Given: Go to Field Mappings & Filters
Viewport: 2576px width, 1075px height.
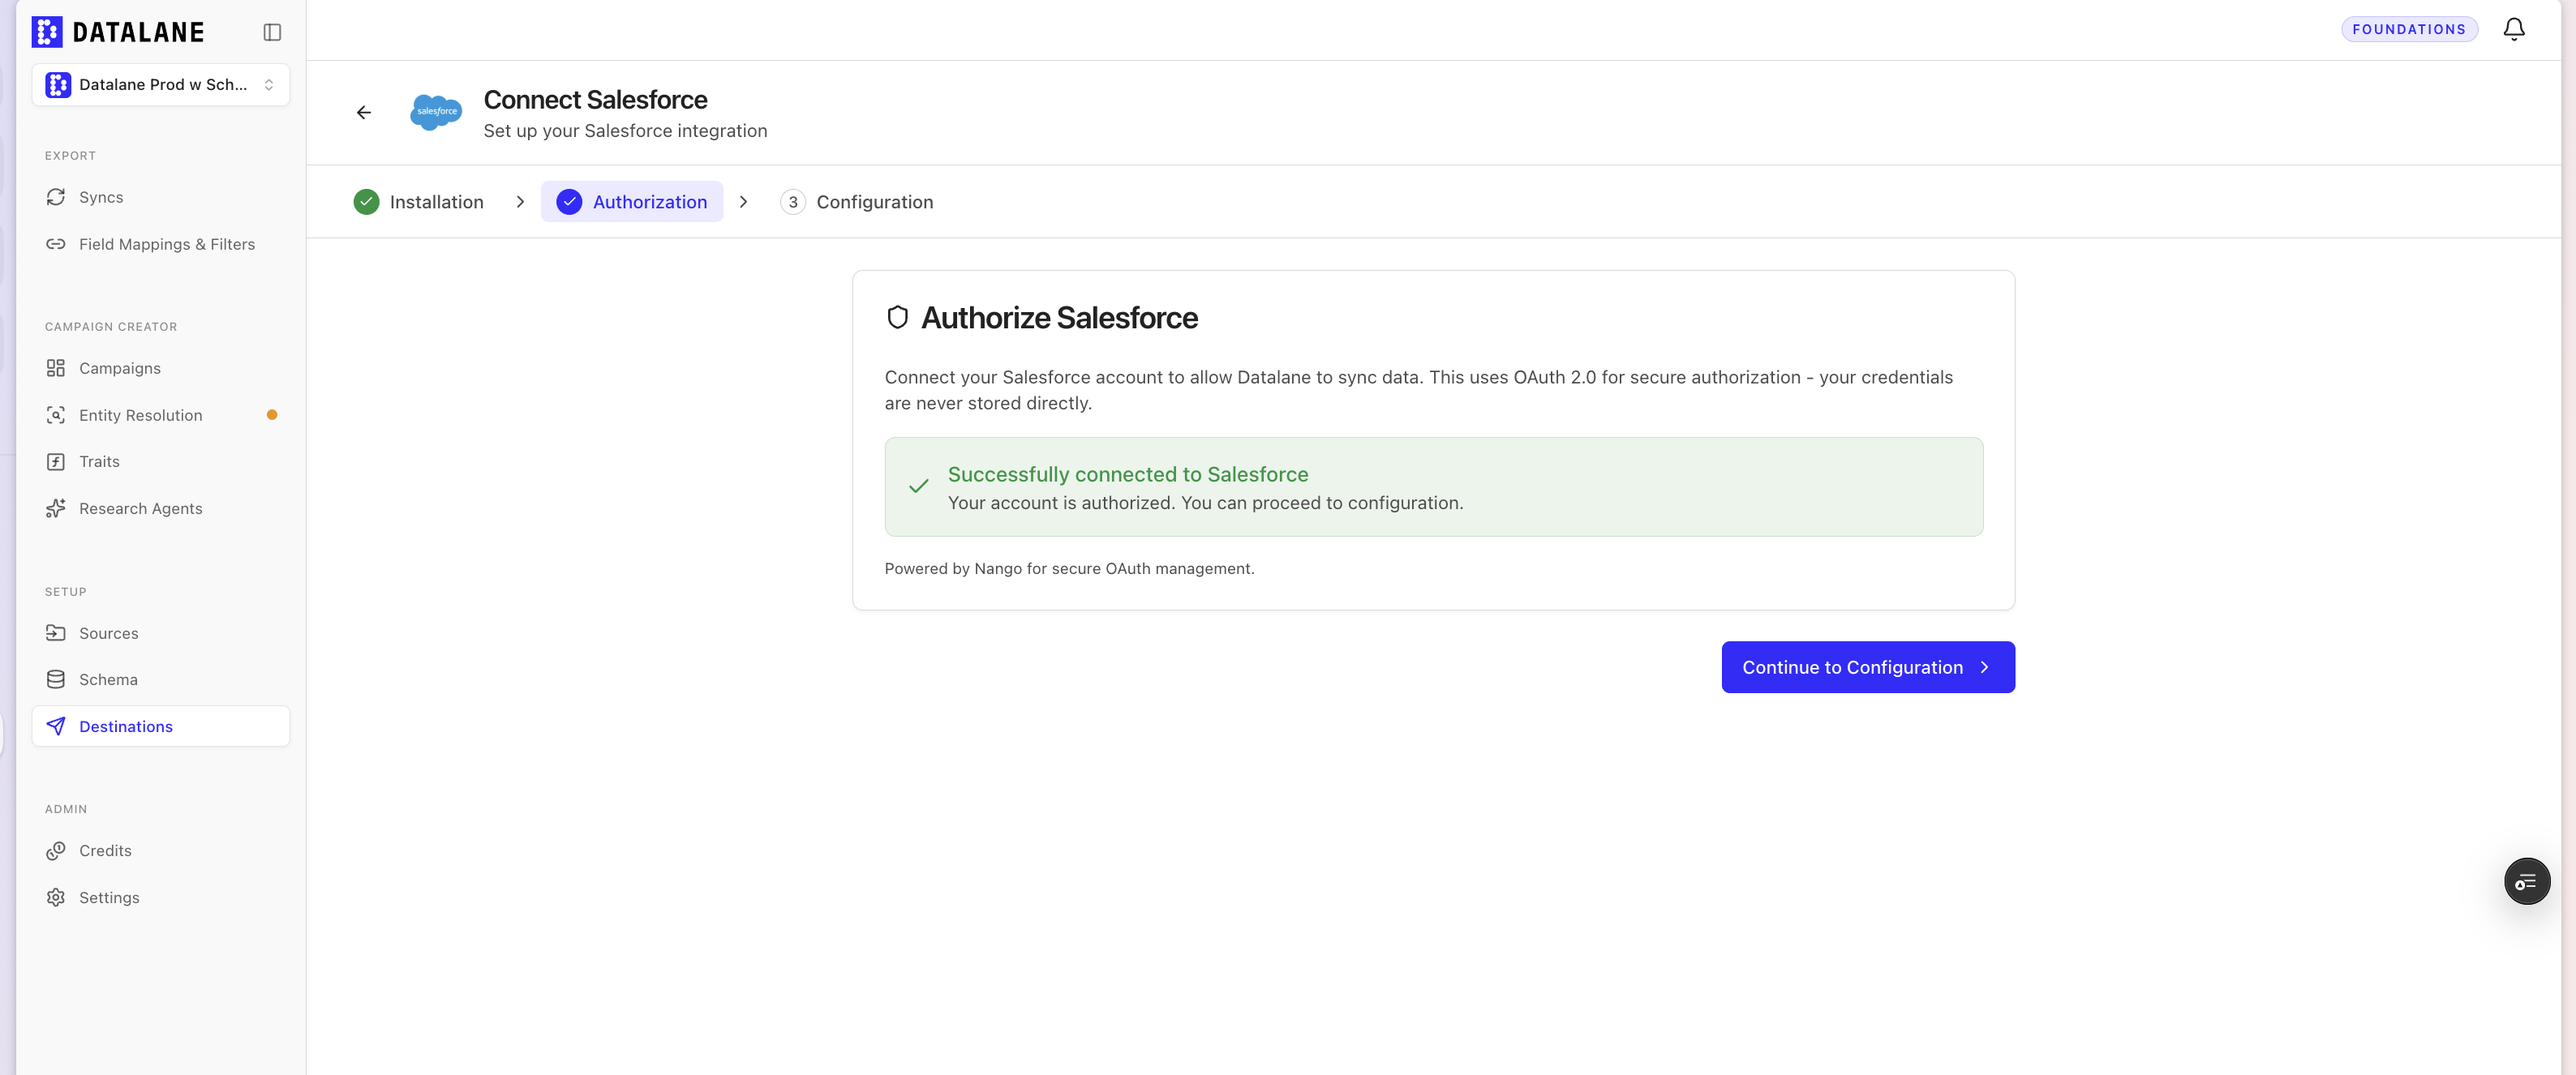Looking at the screenshot, I should tap(161, 244).
